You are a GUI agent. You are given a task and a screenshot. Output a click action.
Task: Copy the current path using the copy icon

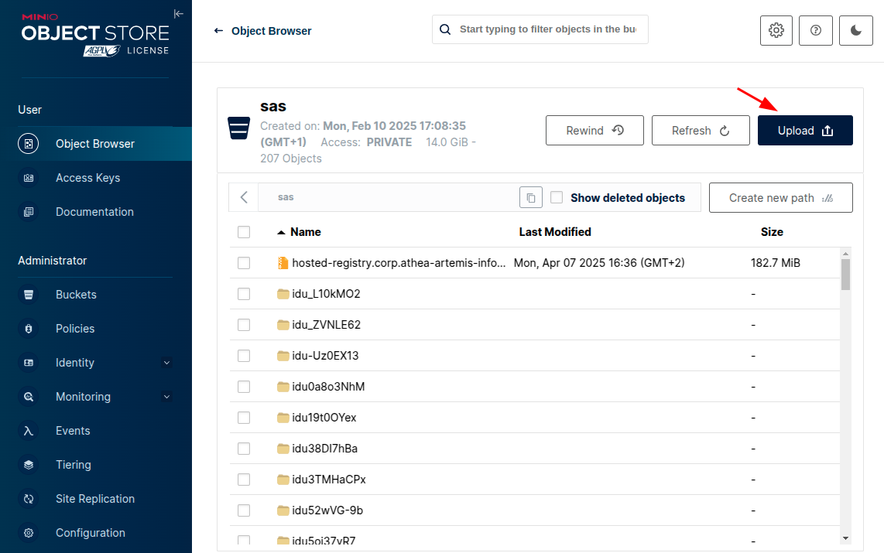[530, 198]
